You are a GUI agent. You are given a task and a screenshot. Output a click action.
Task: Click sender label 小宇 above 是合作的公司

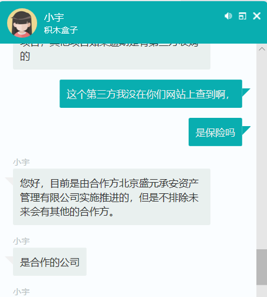[x=21, y=241]
